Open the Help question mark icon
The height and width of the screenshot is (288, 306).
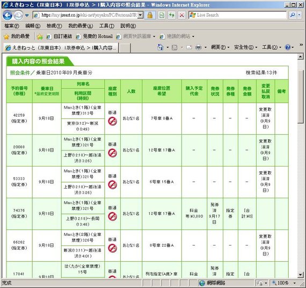pos(288,47)
